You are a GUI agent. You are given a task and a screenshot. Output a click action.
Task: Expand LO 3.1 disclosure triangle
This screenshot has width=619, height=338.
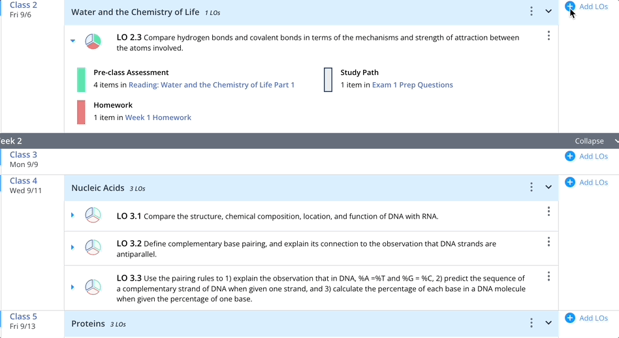coord(72,215)
